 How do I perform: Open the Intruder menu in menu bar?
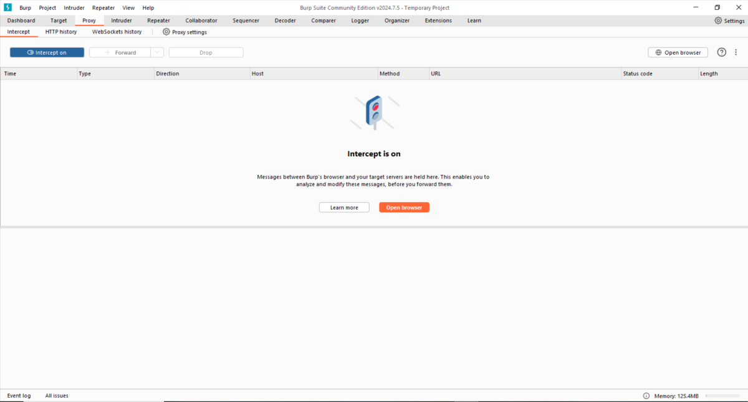click(x=74, y=7)
